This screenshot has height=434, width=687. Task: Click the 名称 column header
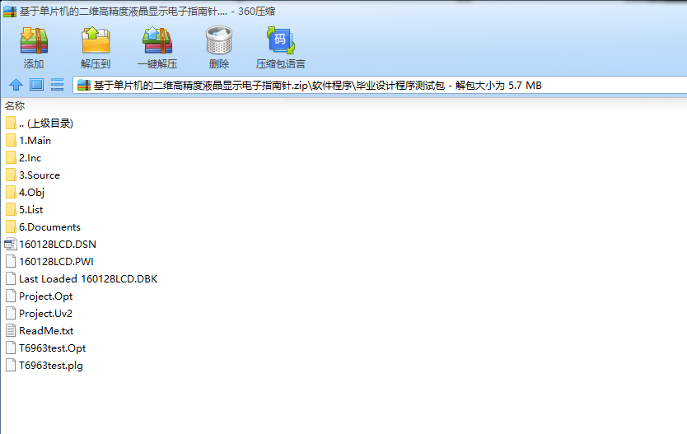(x=15, y=105)
